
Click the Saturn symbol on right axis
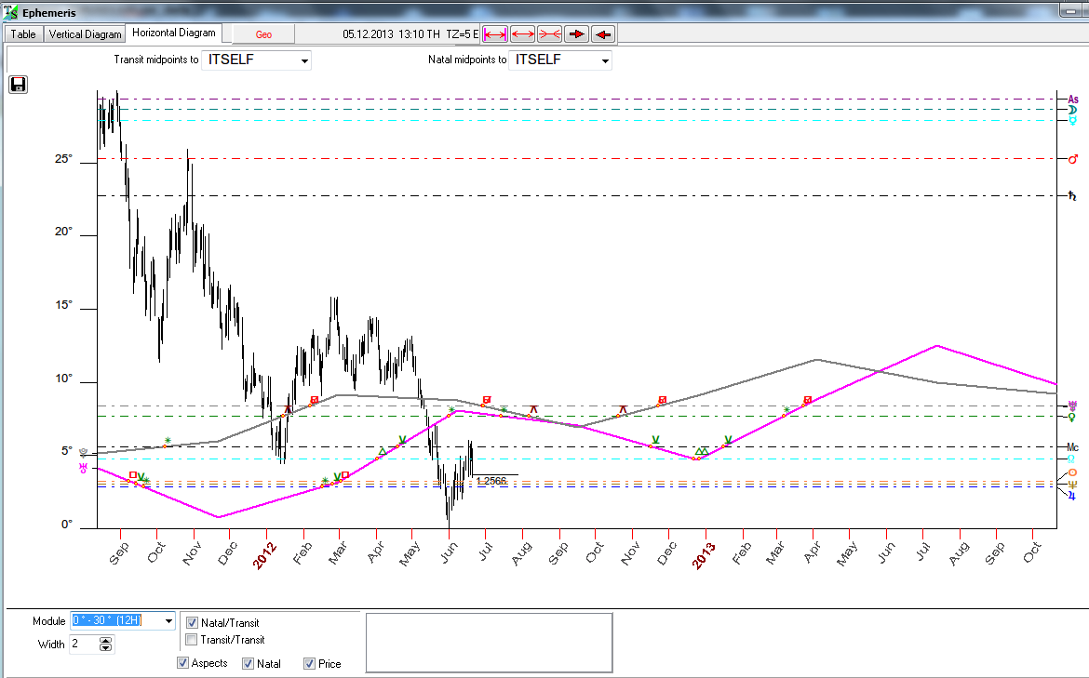tap(1072, 196)
